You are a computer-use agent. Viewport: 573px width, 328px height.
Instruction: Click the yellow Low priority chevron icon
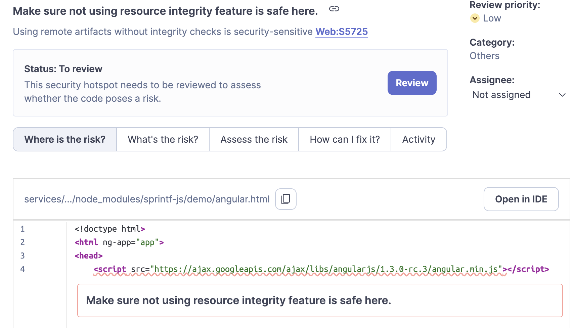click(475, 18)
